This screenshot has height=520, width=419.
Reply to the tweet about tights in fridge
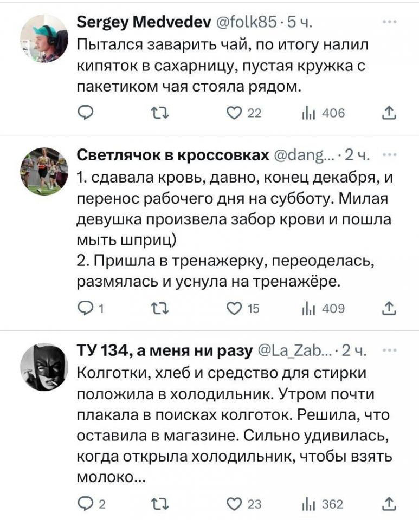pos(86,504)
